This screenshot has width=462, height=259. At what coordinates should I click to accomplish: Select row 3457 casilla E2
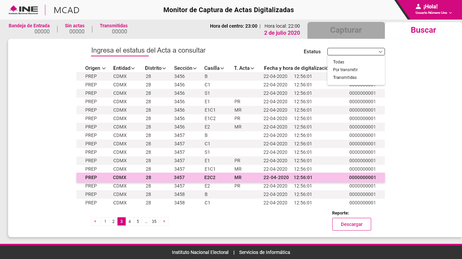pyautogui.click(x=231, y=186)
